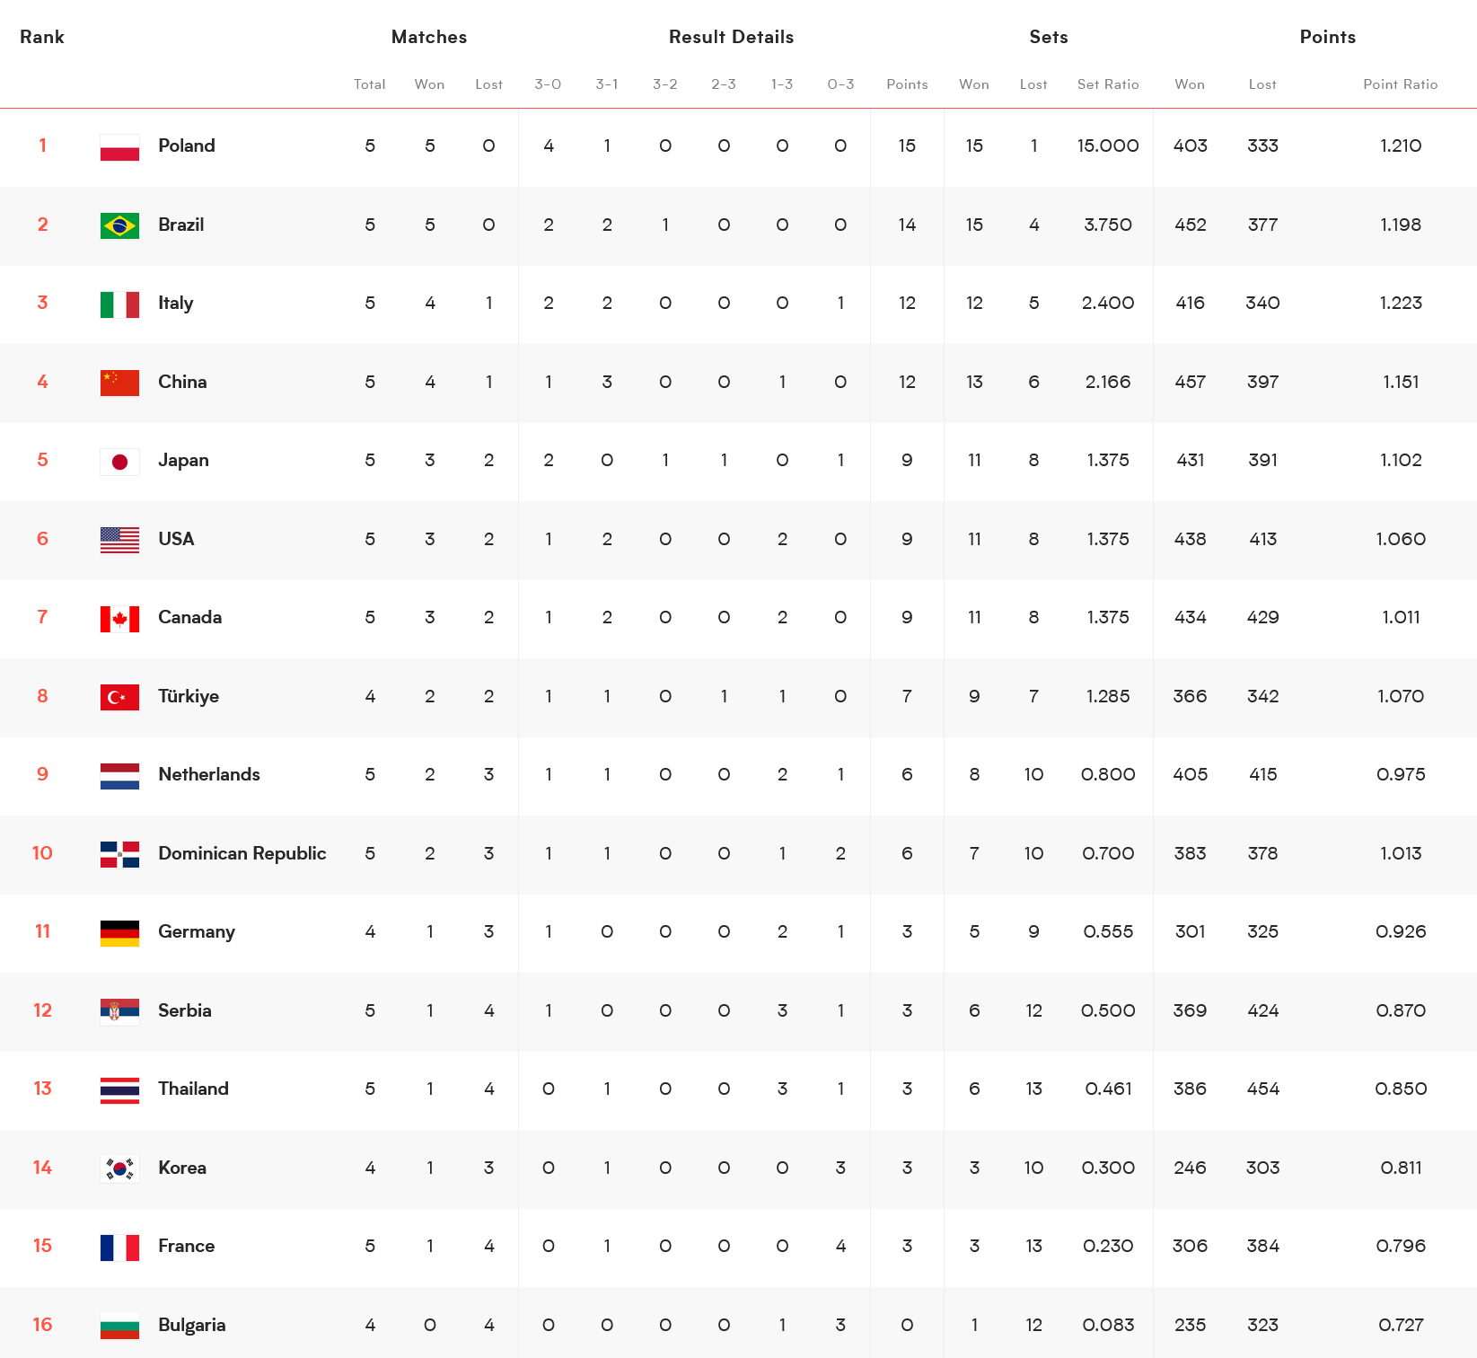Open the Netherlands team link

(208, 775)
